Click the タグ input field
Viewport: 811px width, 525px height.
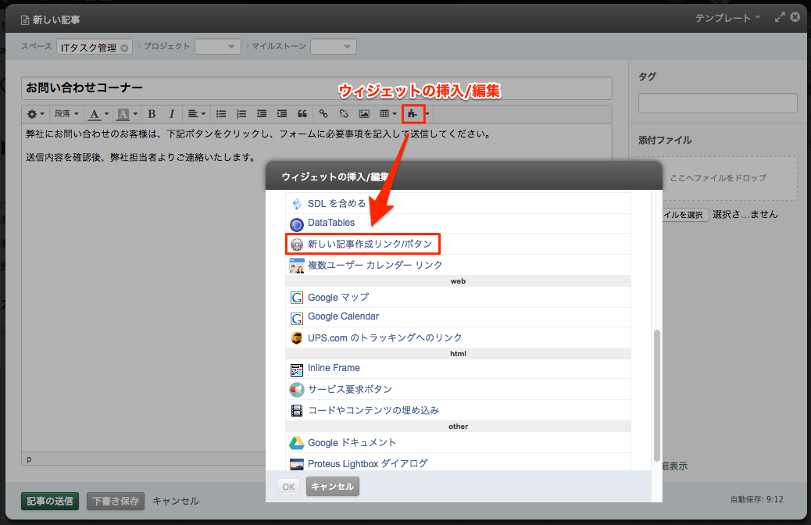pos(717,103)
